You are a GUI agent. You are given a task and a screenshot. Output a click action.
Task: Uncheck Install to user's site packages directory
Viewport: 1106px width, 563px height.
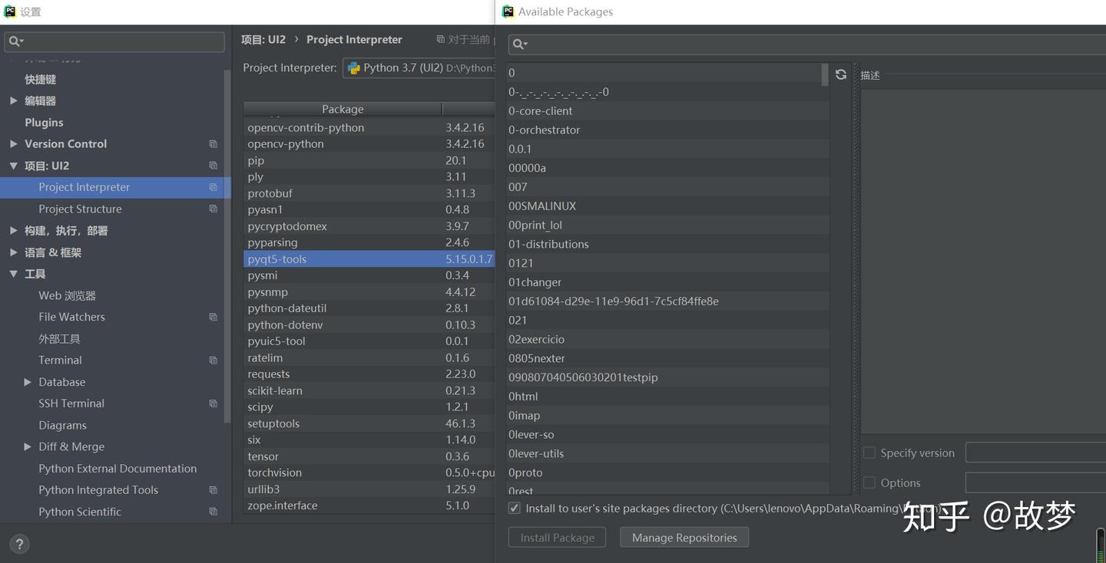click(514, 508)
